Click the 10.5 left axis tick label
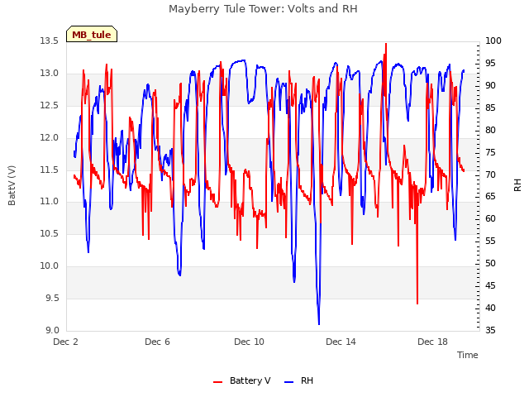529x397 pixels. (x=50, y=233)
